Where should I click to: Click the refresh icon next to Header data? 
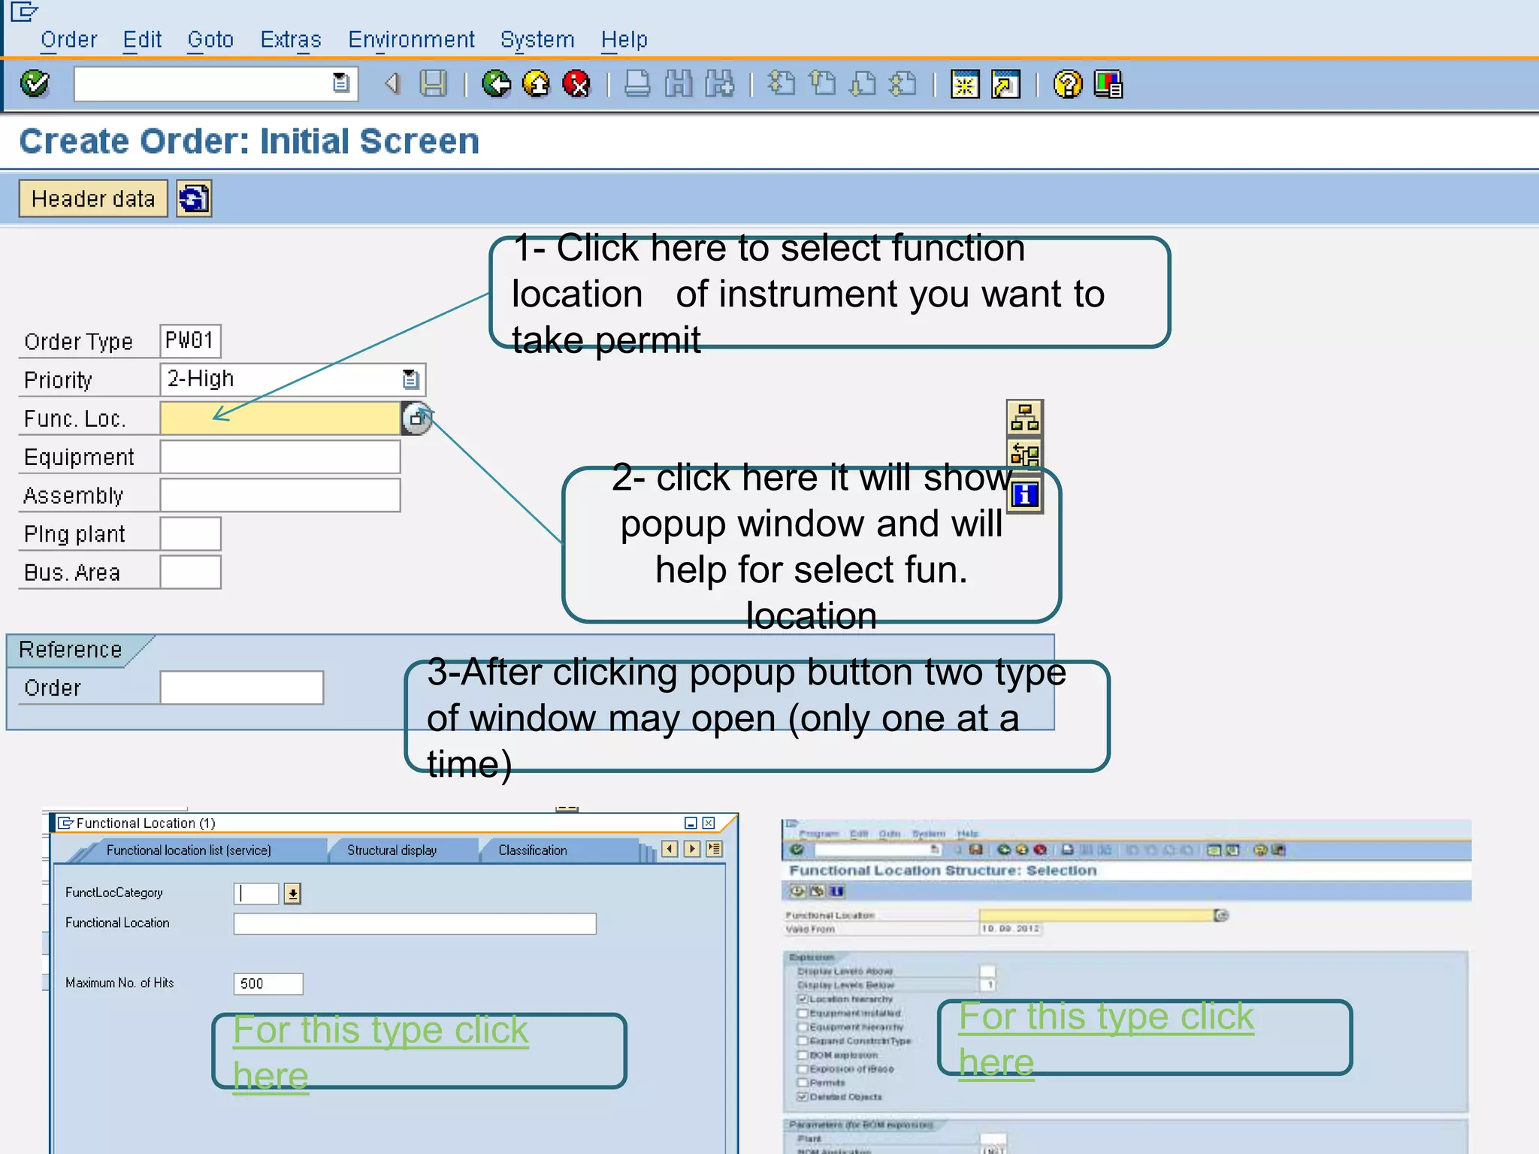(194, 199)
